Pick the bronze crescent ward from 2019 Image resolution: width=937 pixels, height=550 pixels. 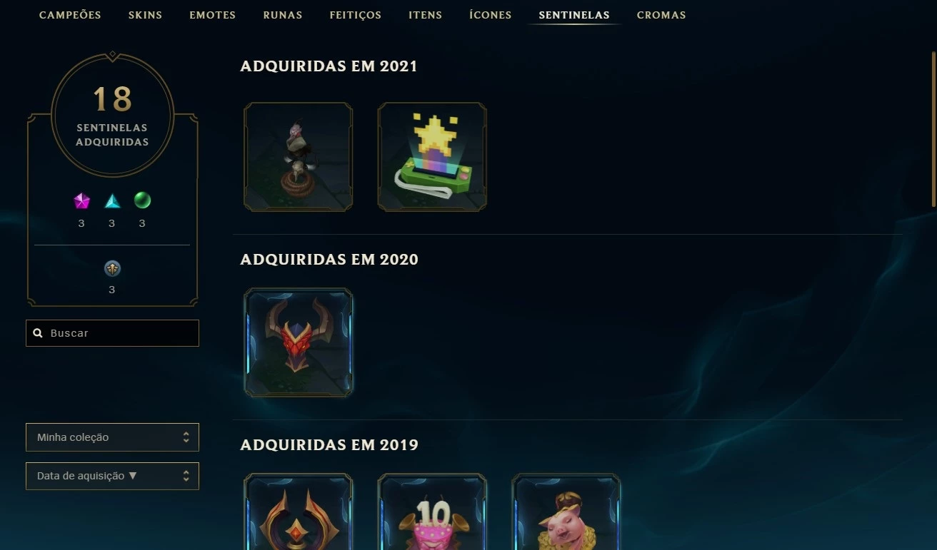click(x=298, y=511)
